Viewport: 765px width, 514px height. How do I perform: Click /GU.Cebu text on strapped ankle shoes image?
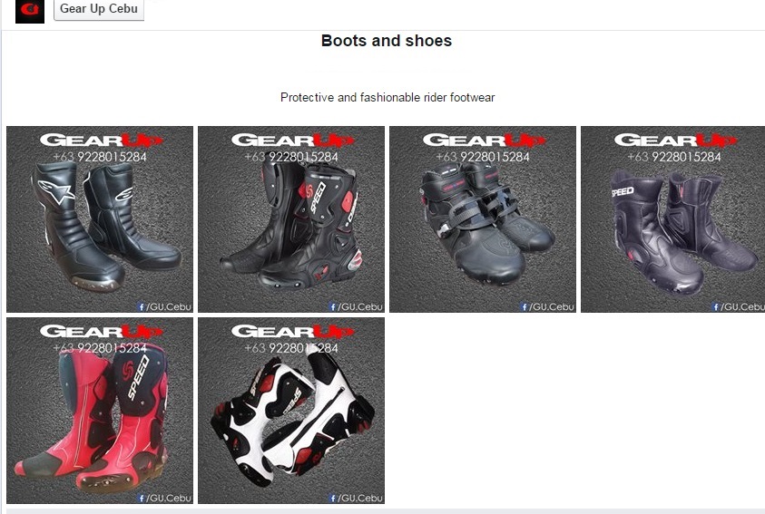pos(552,307)
